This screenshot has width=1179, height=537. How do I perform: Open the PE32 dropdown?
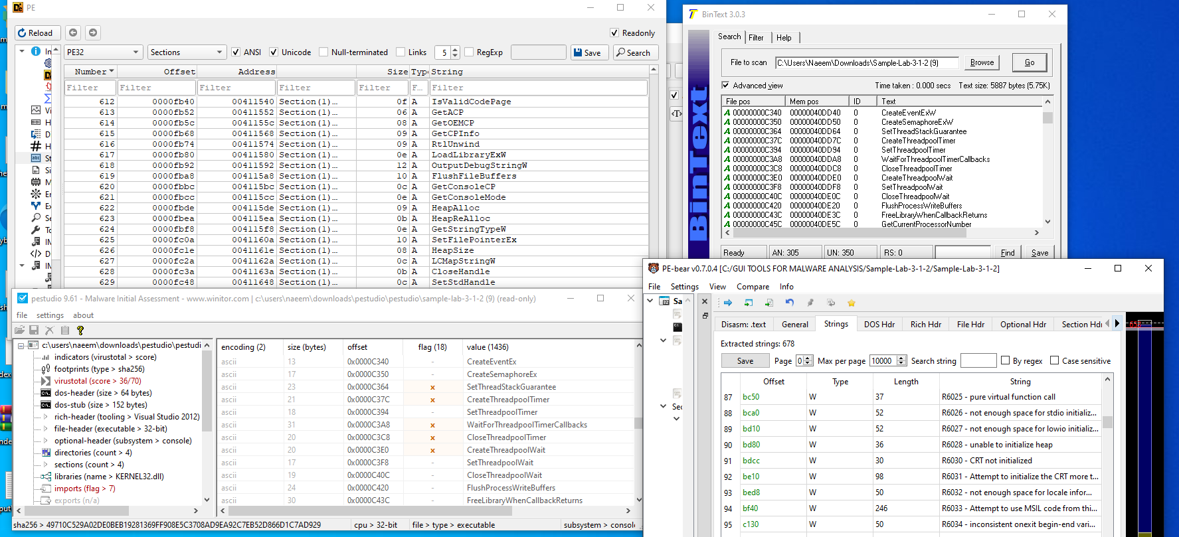point(103,52)
